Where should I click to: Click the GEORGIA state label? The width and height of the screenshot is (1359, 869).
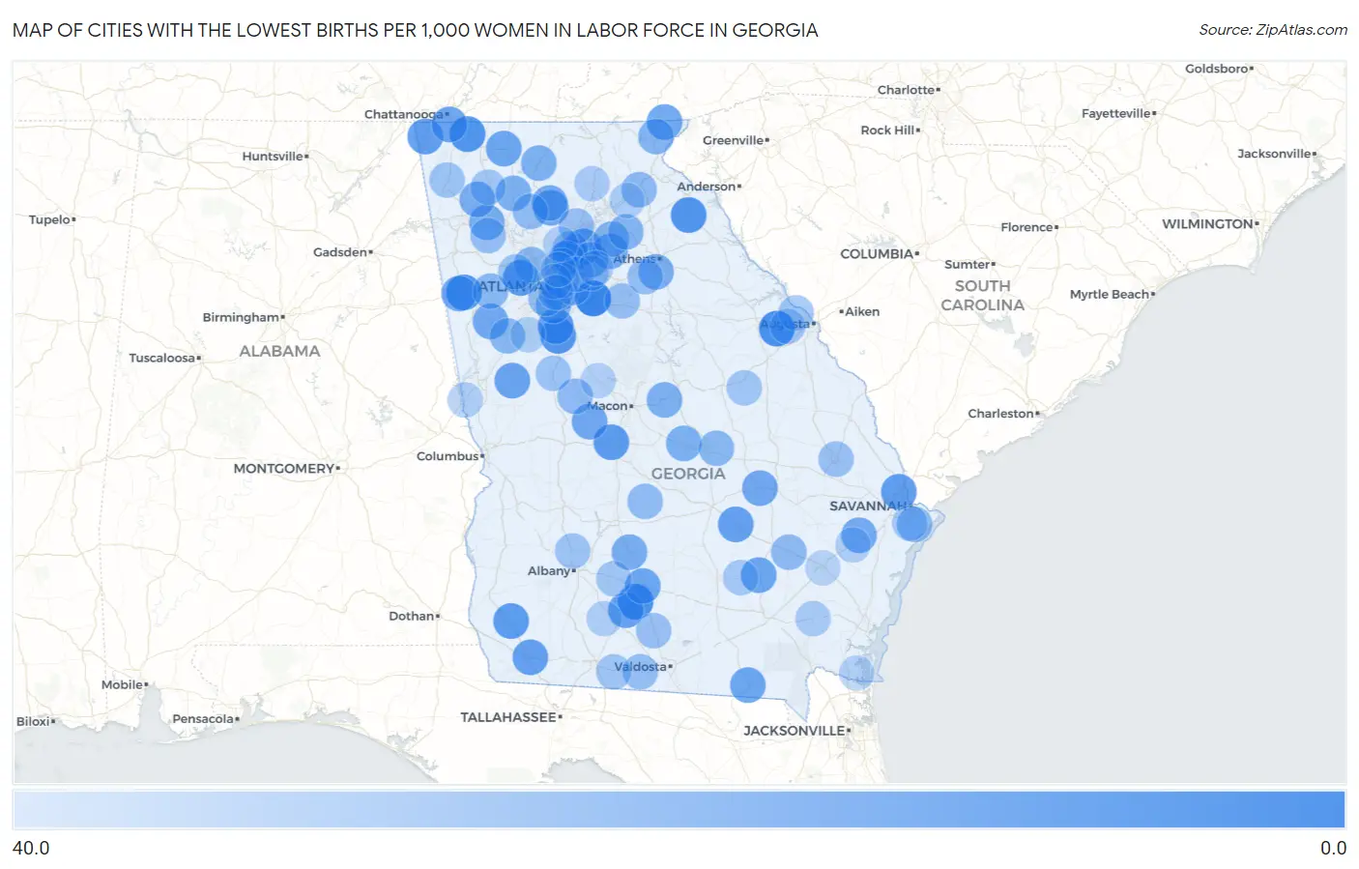point(688,474)
